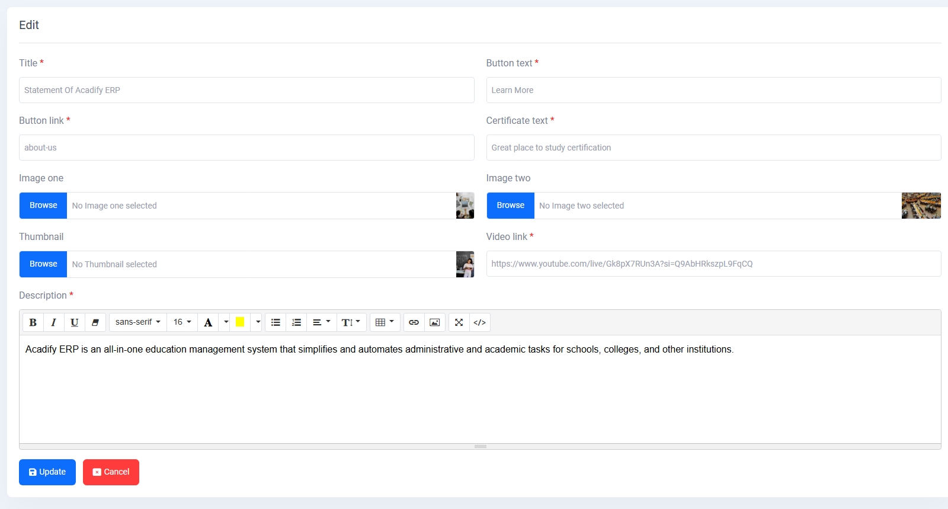Screen dimensions: 948x509
Task: Remove font style with eraser icon
Action: 95,322
